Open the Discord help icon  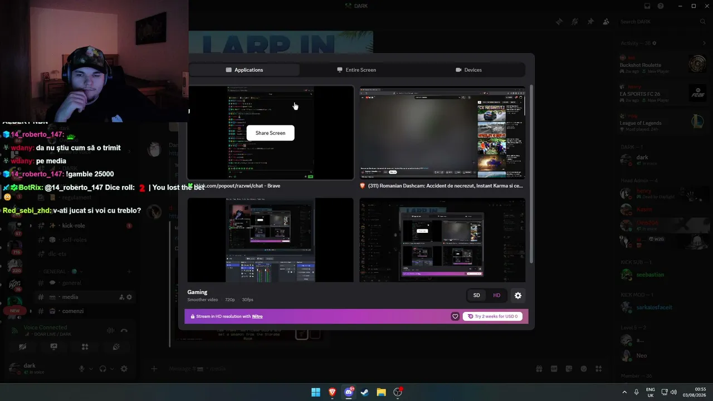point(661,6)
